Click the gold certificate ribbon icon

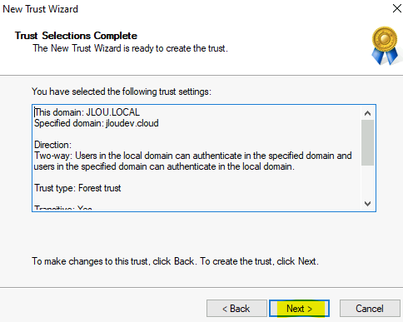(x=385, y=46)
